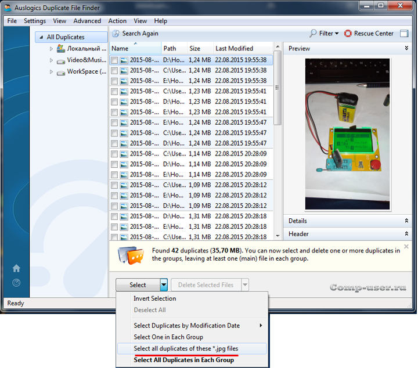The image size is (418, 368).
Task: Check the D:\Ho 20:28:09 file checkbox
Action: 114,164
